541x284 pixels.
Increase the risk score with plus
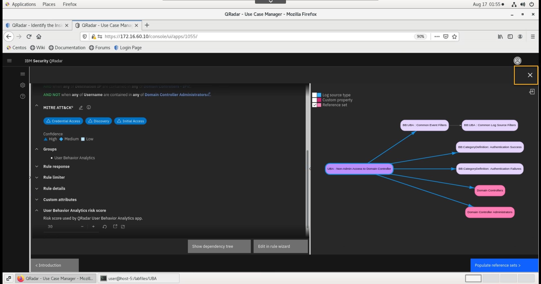pyautogui.click(x=93, y=227)
